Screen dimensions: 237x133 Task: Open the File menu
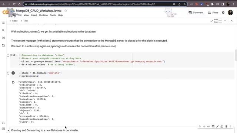coord(13,15)
